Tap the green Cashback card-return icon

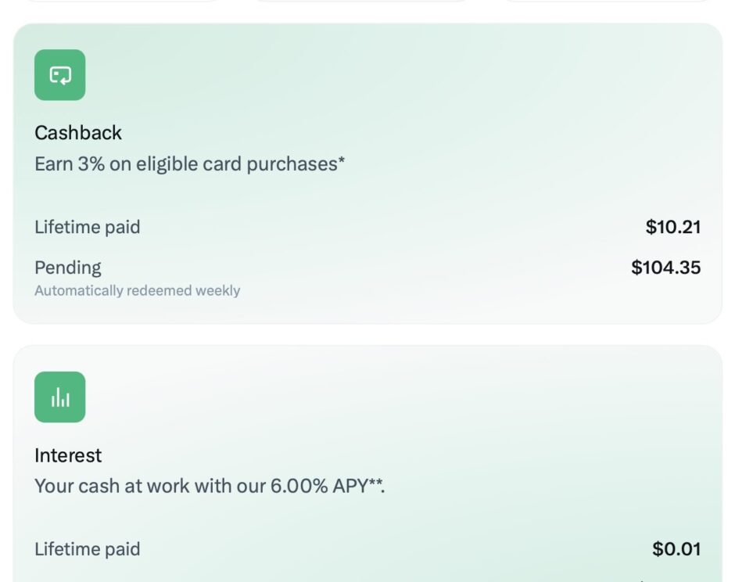(60, 75)
